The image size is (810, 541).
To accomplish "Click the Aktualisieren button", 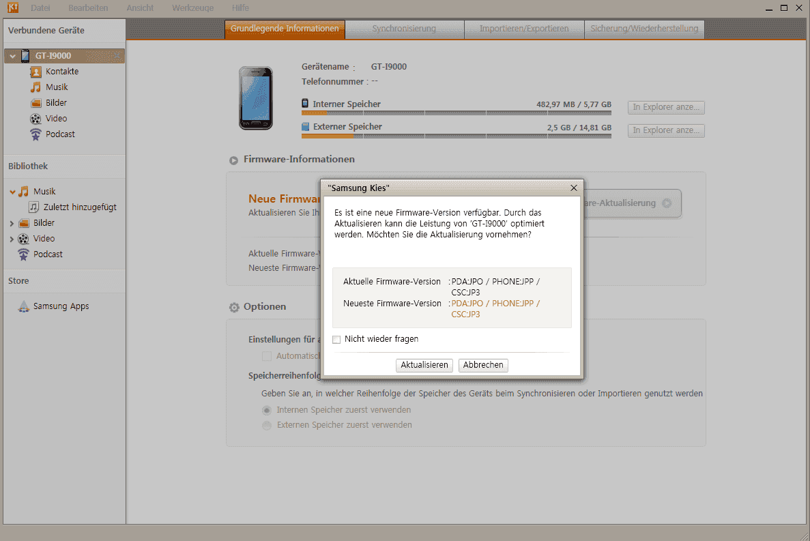I will coord(424,365).
